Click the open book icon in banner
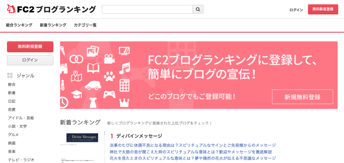The image size is (344, 163). 93,68
